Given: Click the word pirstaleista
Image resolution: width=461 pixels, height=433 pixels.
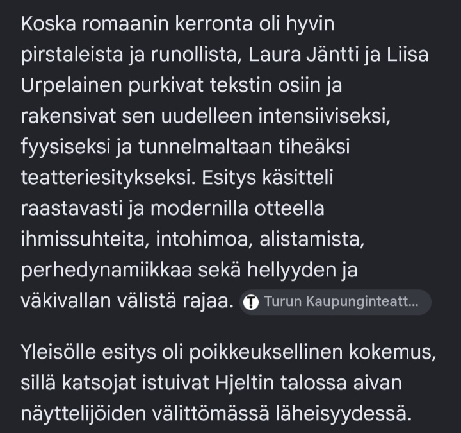Looking at the screenshot, I should pyautogui.click(x=72, y=55).
